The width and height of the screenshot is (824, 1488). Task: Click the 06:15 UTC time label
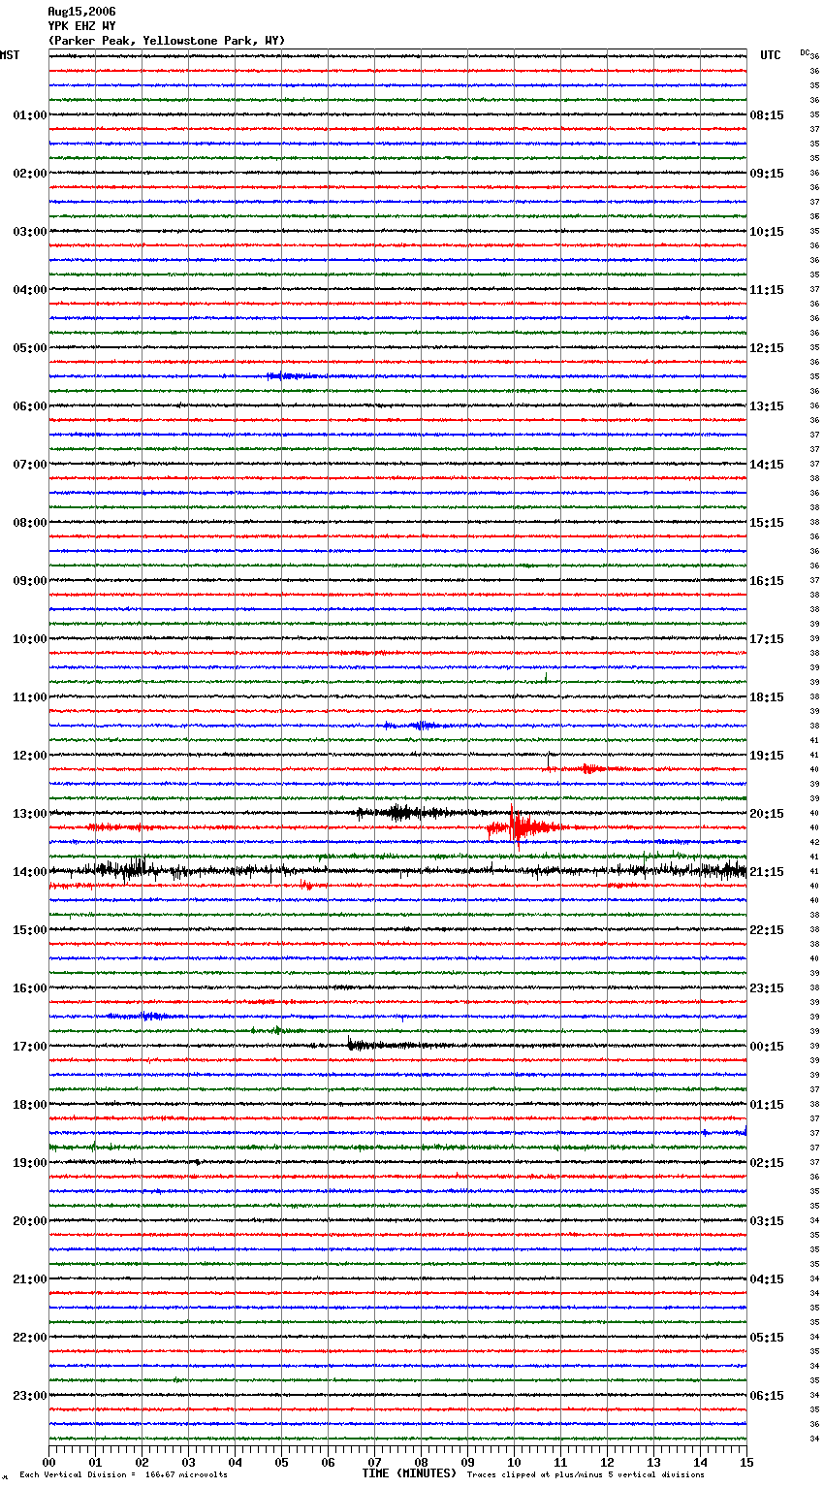(767, 1396)
